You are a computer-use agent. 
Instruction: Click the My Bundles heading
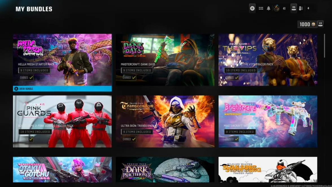(34, 9)
